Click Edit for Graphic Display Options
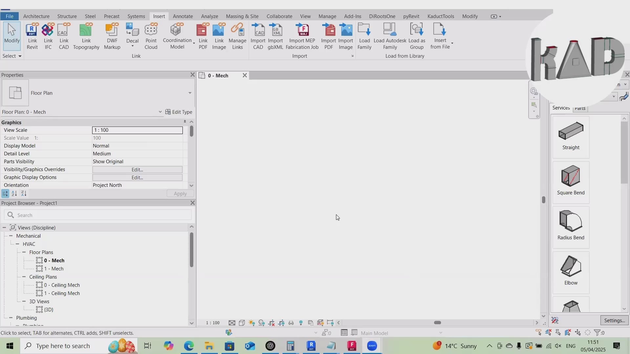 pyautogui.click(x=137, y=177)
